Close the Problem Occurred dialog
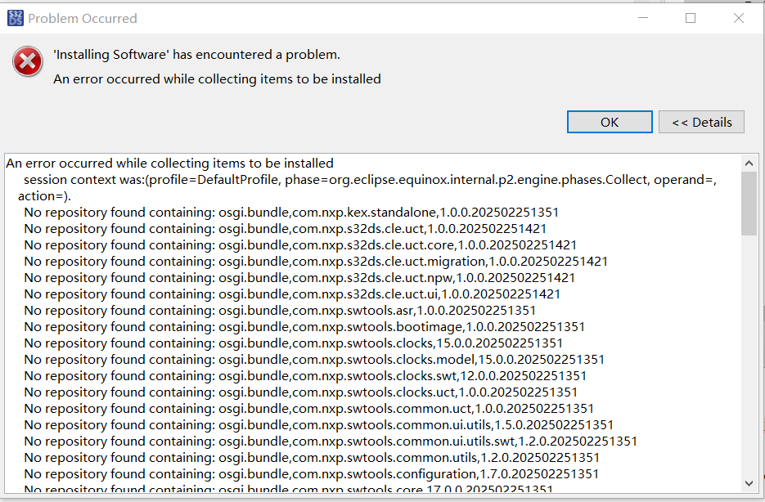This screenshot has width=765, height=502. point(739,18)
